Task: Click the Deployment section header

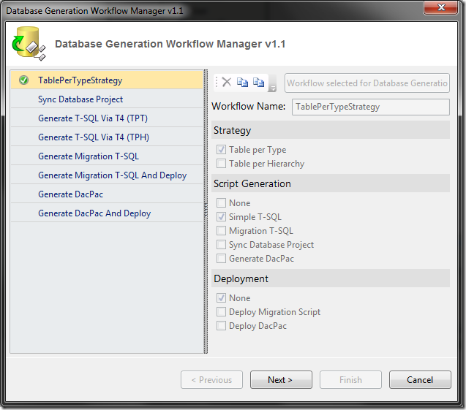Action: [x=331, y=278]
